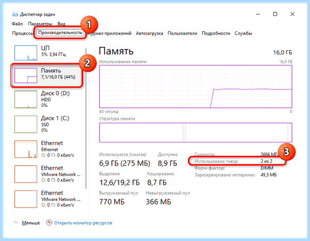This screenshot has height=241, width=310.
Task: Click the 49,3 МБ hardware reserved value
Action: tap(269, 175)
